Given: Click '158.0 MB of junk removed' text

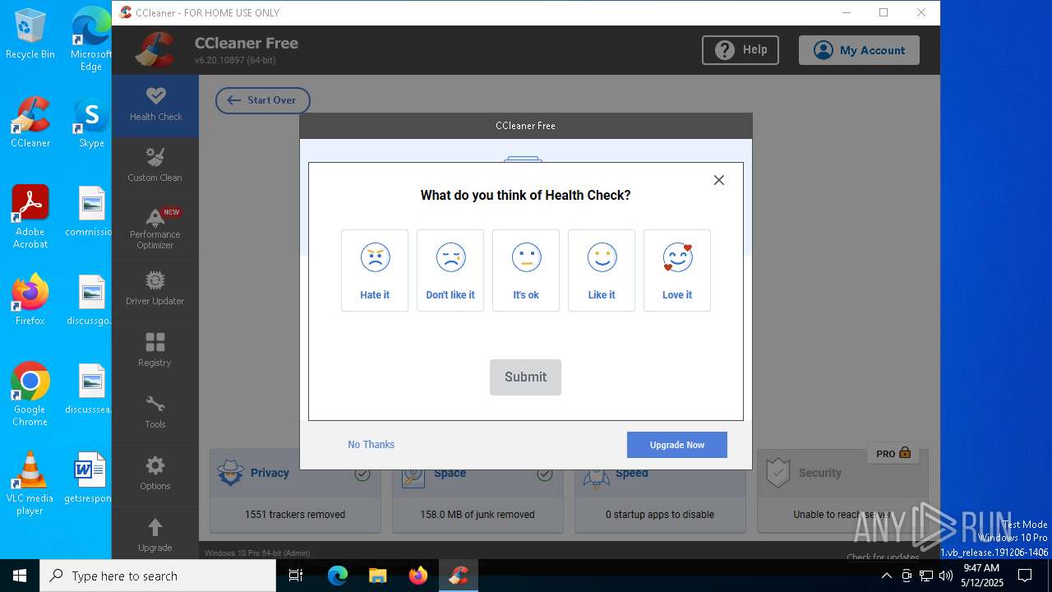Looking at the screenshot, I should point(478,515).
